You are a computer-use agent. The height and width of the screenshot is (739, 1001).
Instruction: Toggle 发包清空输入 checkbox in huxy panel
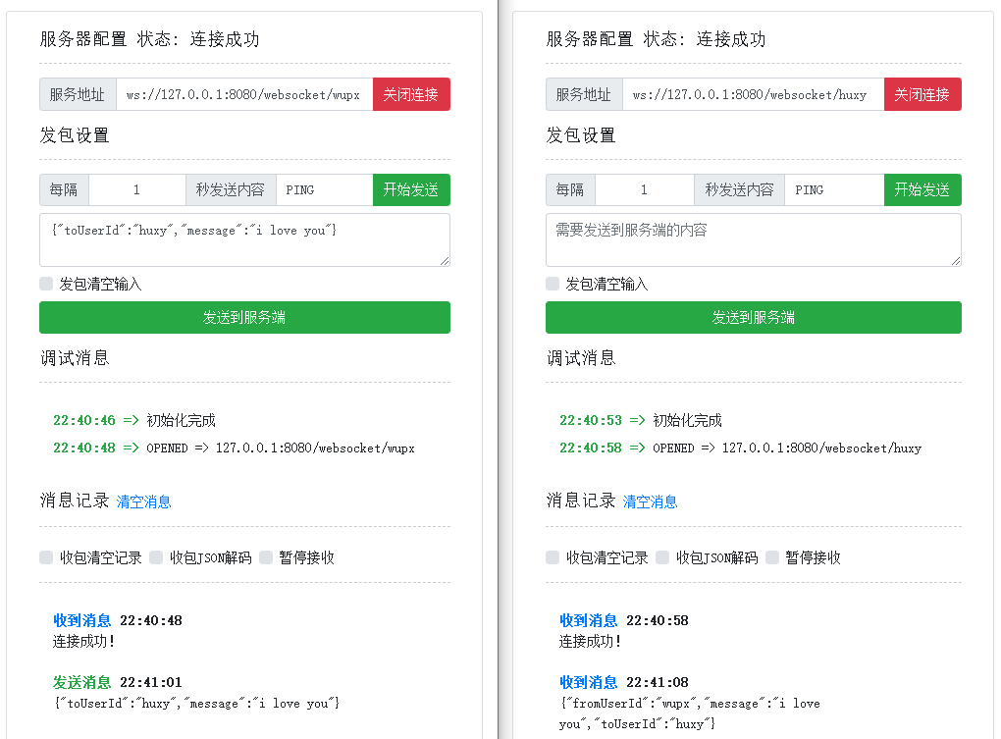(x=553, y=284)
